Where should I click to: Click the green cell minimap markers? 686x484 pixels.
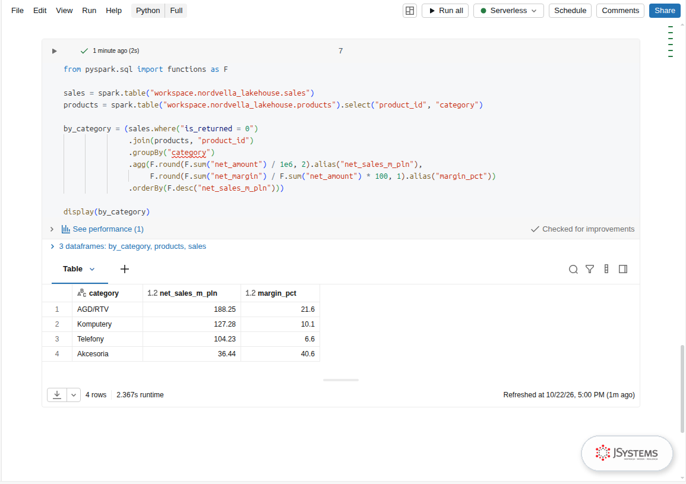[671, 42]
